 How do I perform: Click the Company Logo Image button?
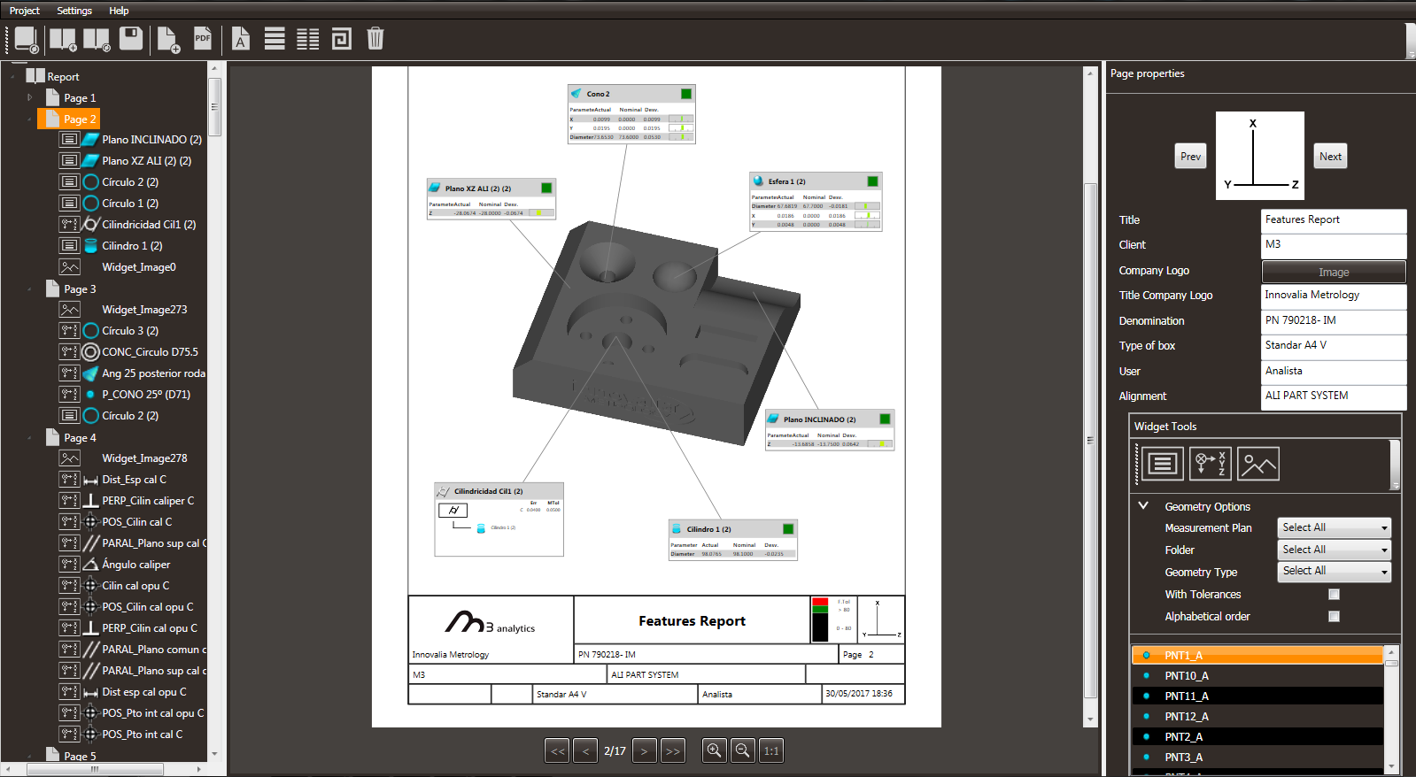pos(1333,272)
